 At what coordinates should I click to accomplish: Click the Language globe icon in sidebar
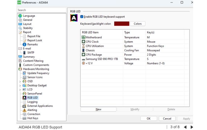(x=20, y=16)
